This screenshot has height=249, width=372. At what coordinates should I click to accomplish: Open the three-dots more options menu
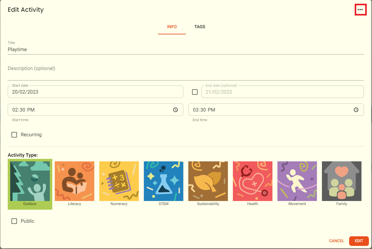click(360, 10)
